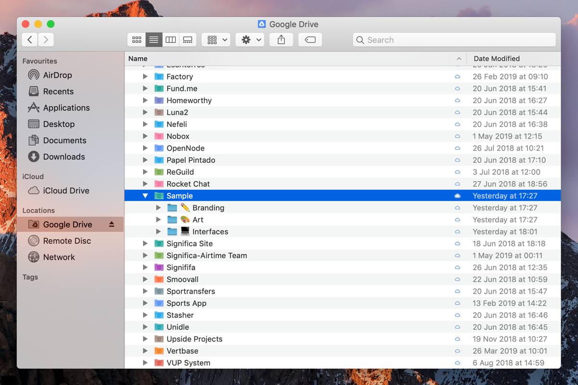The width and height of the screenshot is (578, 385).
Task: Click the Edit Tags toolbar button
Action: coord(310,40)
